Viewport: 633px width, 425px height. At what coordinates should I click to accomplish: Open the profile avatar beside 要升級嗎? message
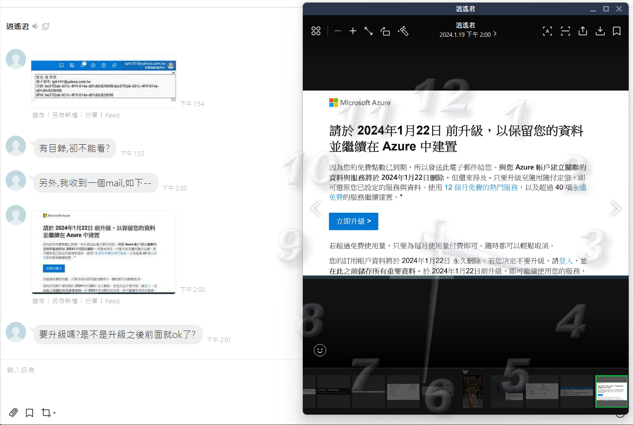click(16, 332)
